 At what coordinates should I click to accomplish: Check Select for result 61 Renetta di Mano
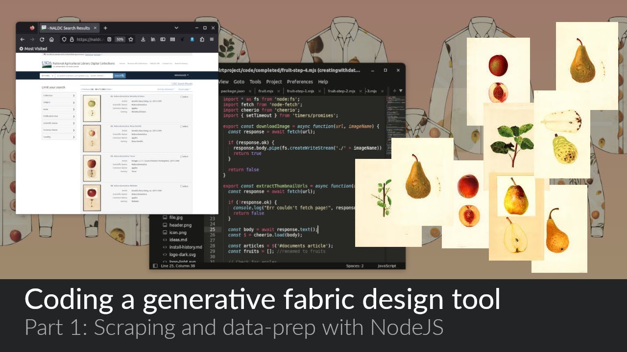pos(181,97)
